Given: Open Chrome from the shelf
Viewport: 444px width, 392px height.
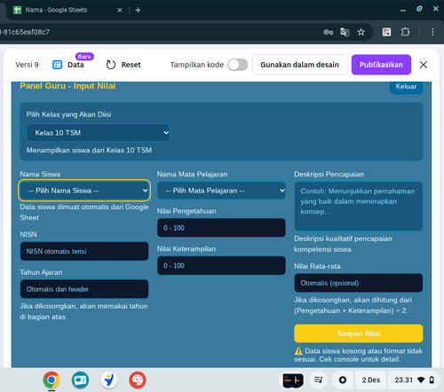Looking at the screenshot, I should click(x=52, y=380).
